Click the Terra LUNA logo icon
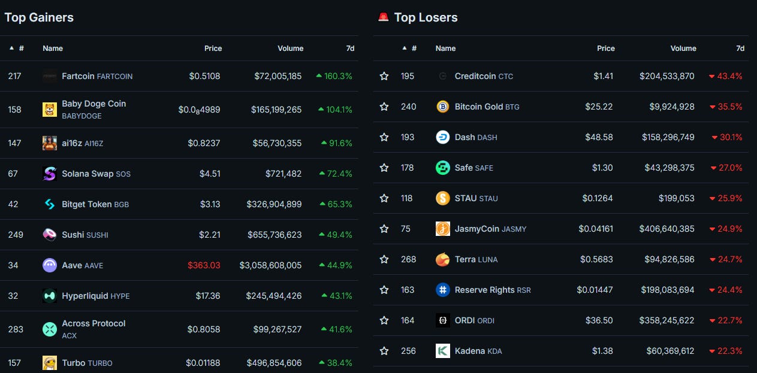757x373 pixels. (x=443, y=259)
